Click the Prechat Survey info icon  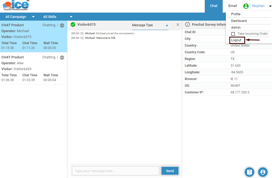point(187,25)
